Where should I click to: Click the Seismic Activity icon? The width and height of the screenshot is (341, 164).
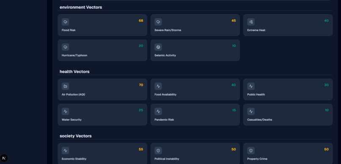click(x=158, y=47)
